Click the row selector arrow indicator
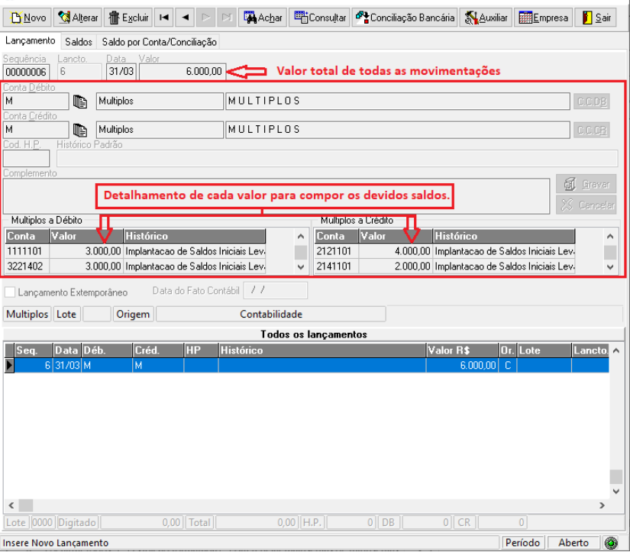Image resolution: width=630 pixels, height=552 pixels. (x=9, y=366)
